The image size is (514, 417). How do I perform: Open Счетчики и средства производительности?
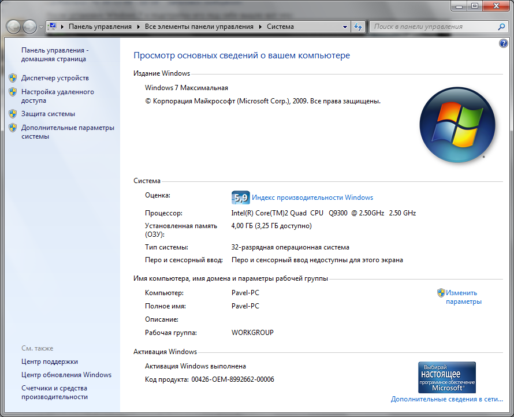coord(54,392)
